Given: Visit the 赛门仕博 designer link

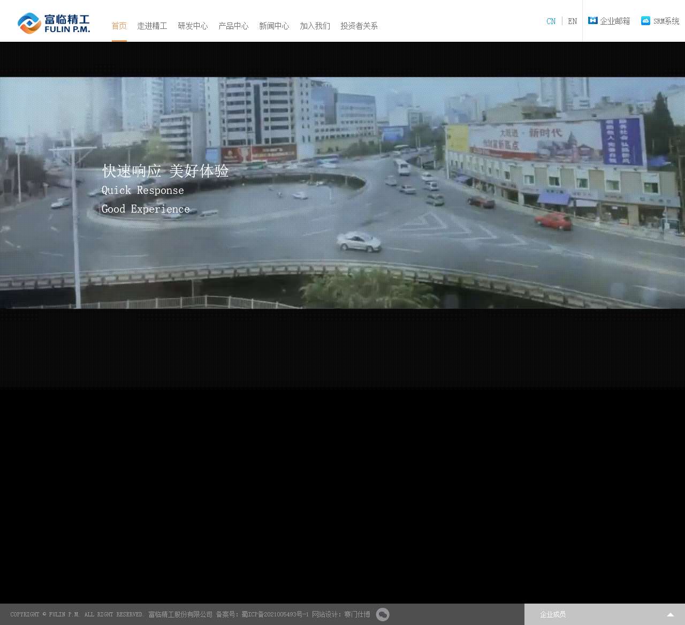Looking at the screenshot, I should pos(357,614).
